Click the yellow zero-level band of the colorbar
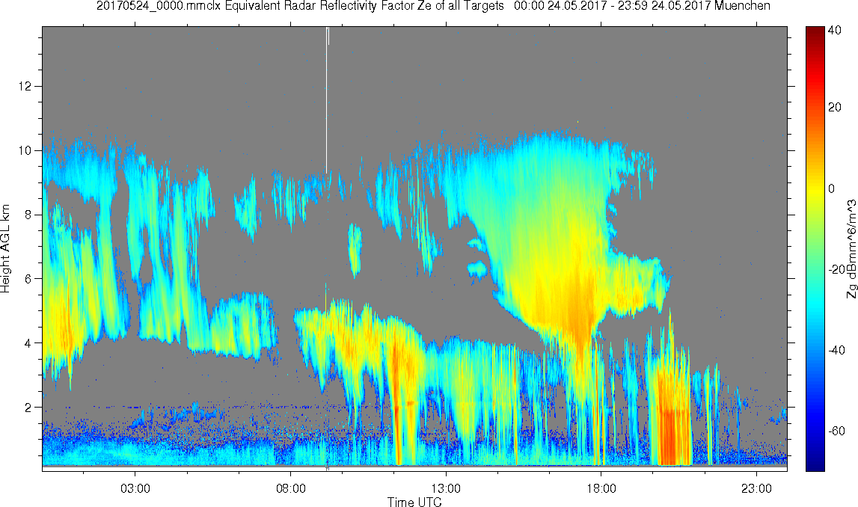The width and height of the screenshot is (858, 507). (815, 188)
